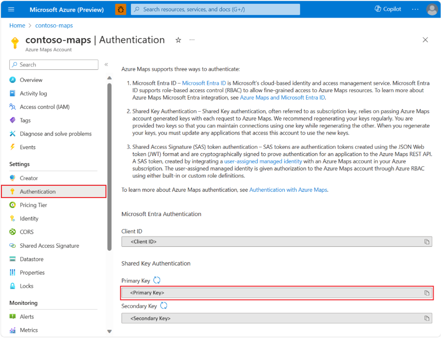Regenerate the Secondary Key
The height and width of the screenshot is (338, 441).
[164, 306]
